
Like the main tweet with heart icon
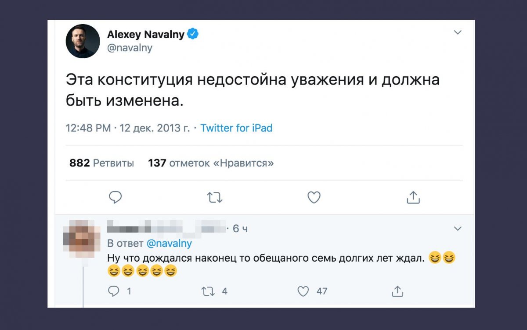tap(314, 198)
